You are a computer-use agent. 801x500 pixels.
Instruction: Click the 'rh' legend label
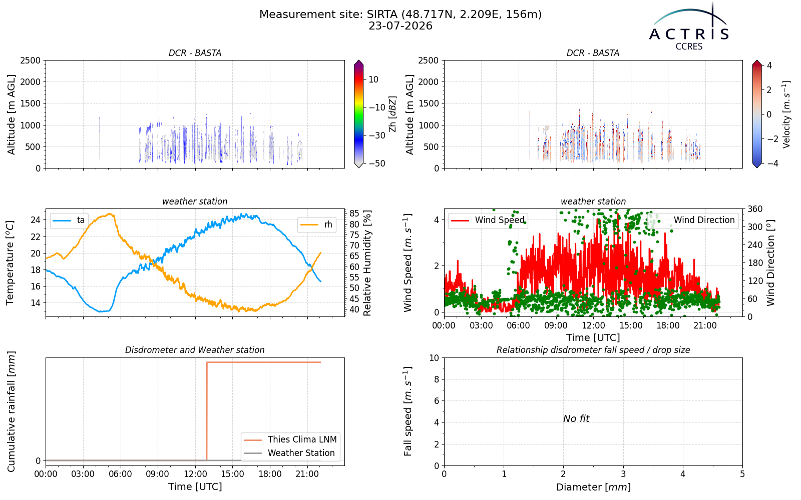[x=328, y=225]
